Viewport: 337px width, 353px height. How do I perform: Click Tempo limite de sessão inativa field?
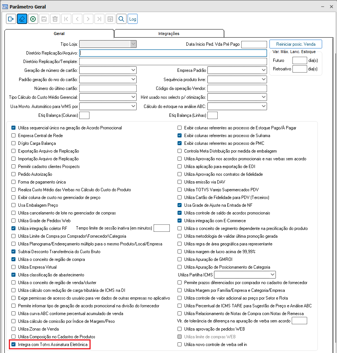pos(162,228)
